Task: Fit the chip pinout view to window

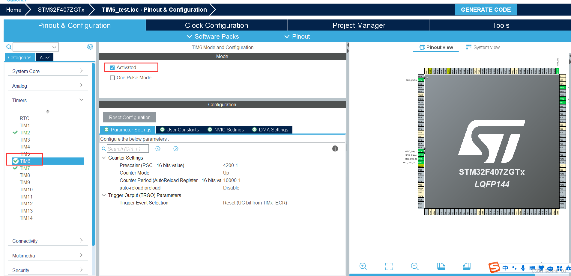Action: click(x=389, y=266)
